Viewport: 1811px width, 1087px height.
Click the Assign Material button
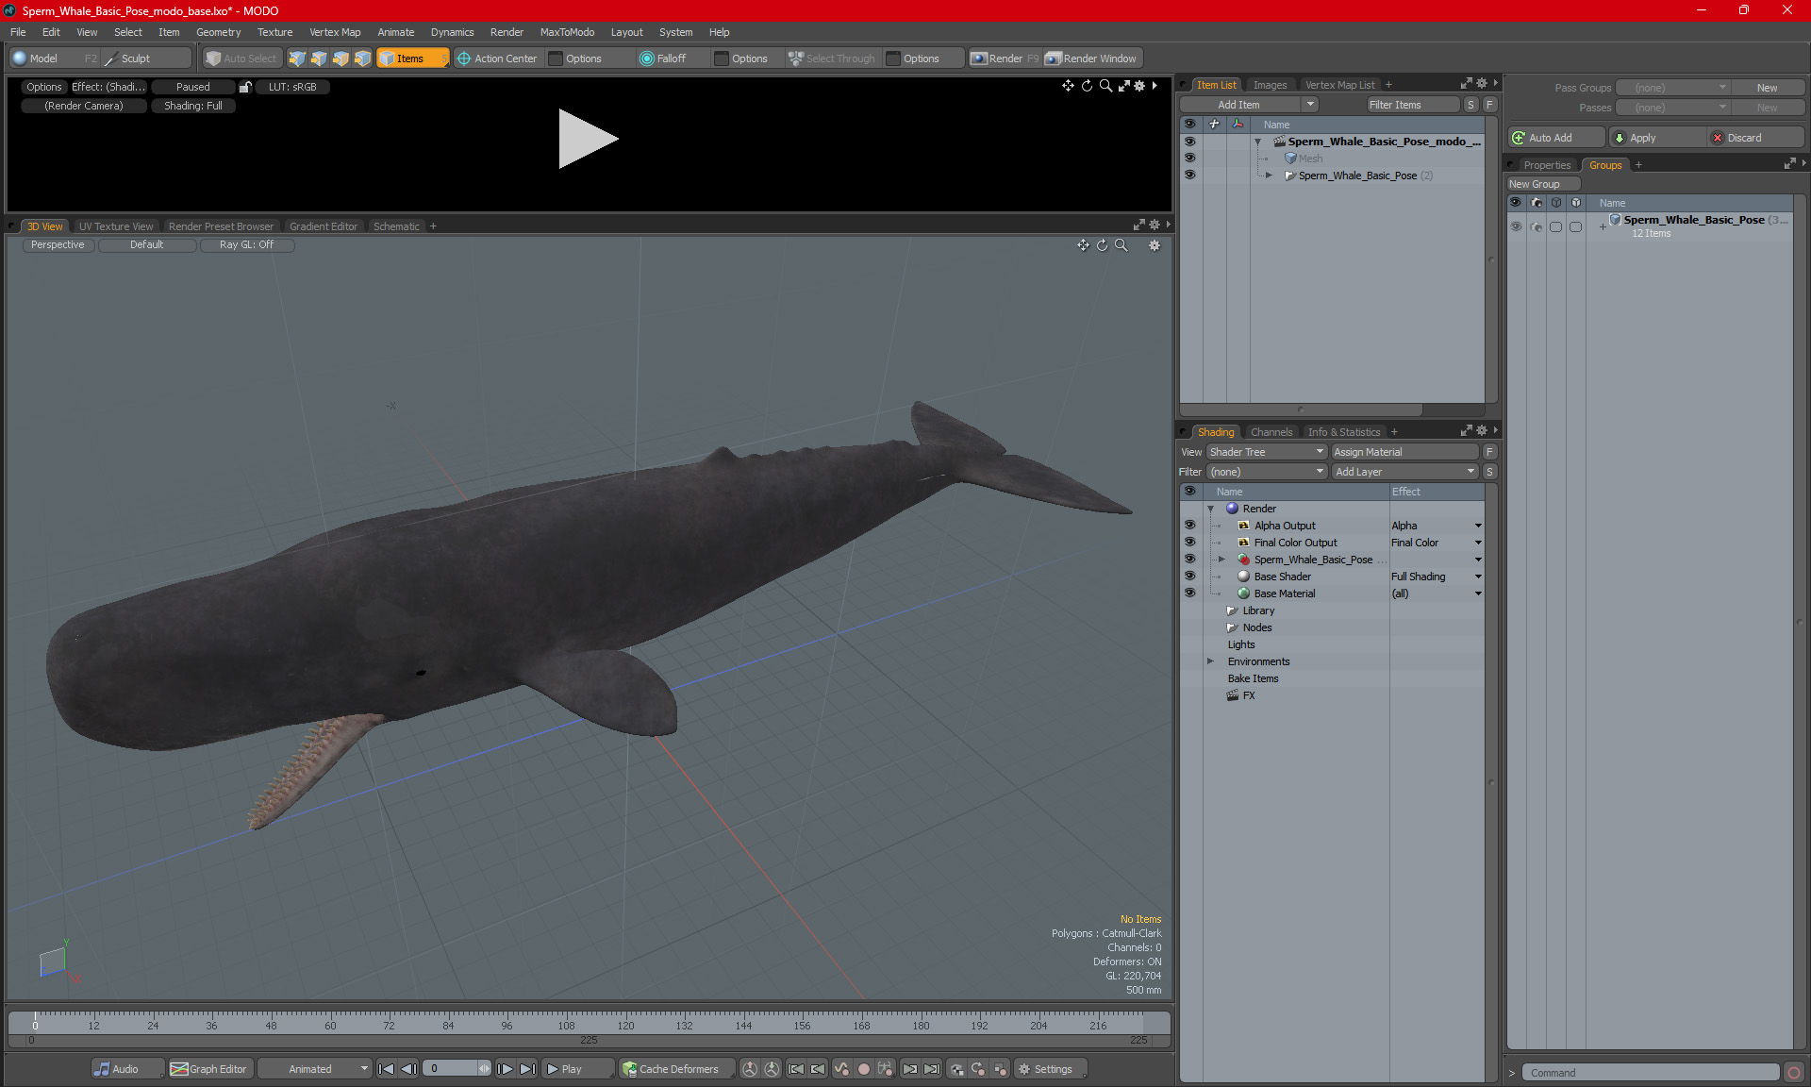point(1404,452)
